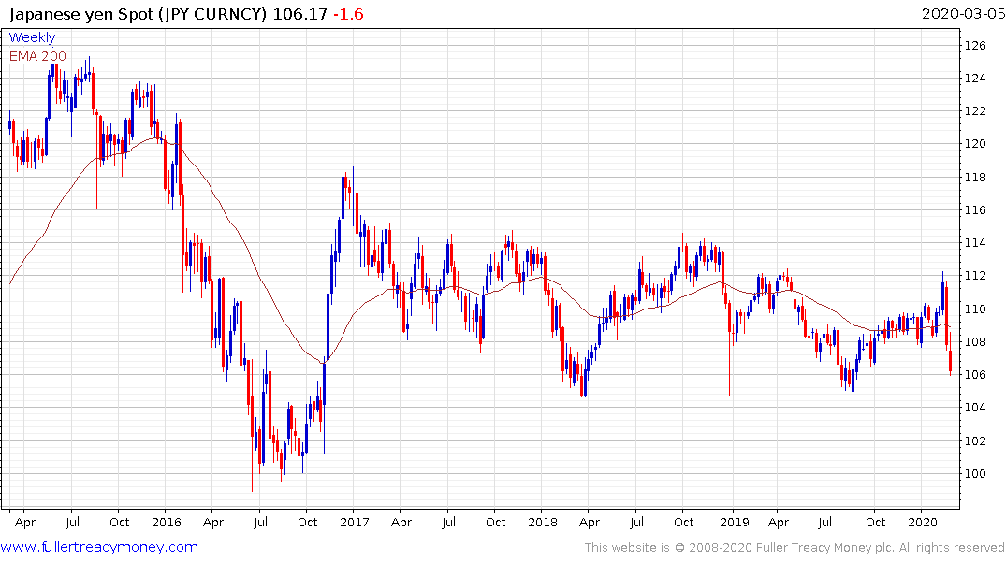Click the 110 price axis label

975,309
